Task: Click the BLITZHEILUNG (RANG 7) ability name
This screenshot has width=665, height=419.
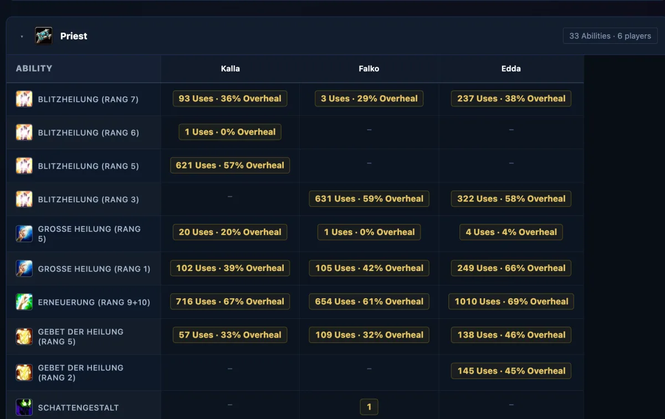Action: pos(88,100)
